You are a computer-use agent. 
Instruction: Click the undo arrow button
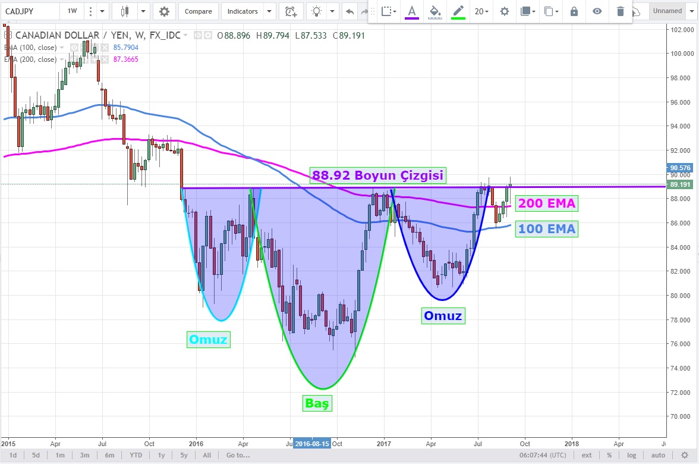[350, 11]
